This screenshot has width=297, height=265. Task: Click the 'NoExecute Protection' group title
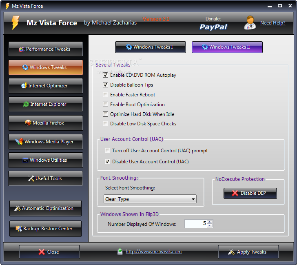pos(240,179)
